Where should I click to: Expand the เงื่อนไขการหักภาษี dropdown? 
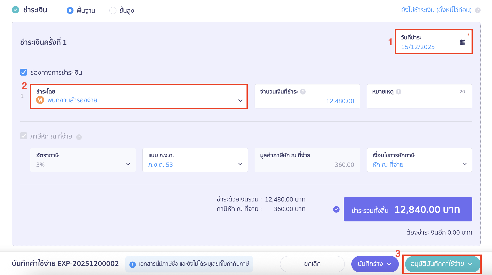point(464,164)
